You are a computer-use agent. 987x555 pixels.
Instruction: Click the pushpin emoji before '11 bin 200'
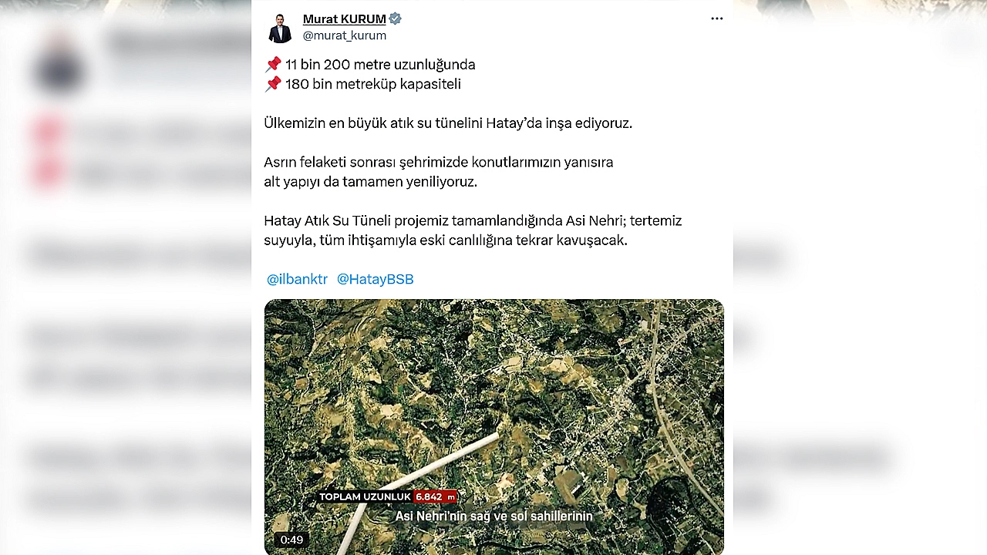point(273,64)
